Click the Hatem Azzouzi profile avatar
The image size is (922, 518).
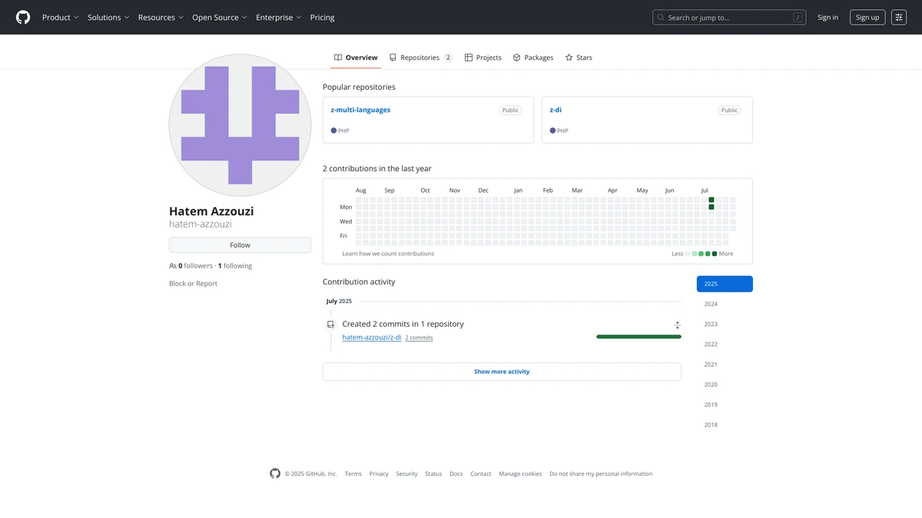pyautogui.click(x=240, y=125)
